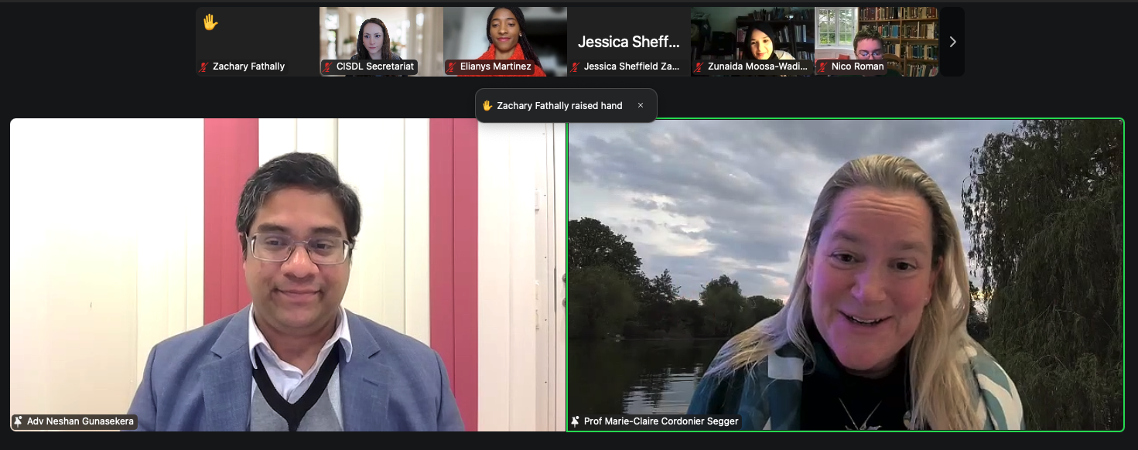
Task: Select the Zunaida Moosa-Wadi video thumbnail
Action: [752, 35]
